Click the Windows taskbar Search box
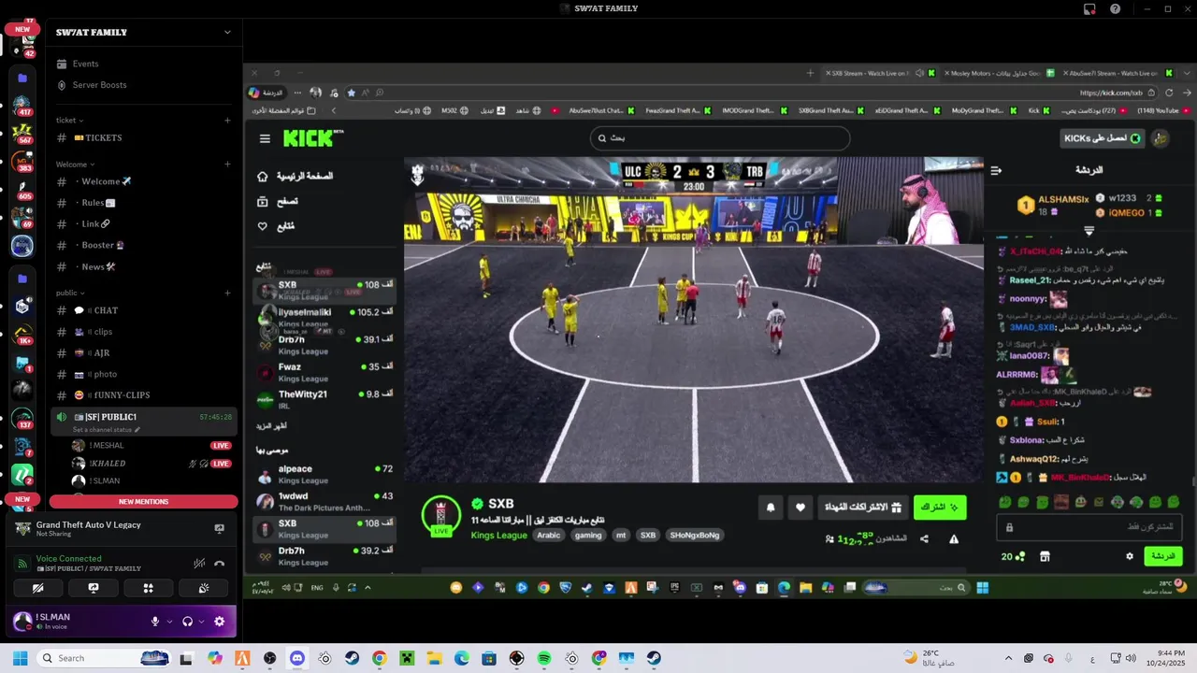This screenshot has width=1197, height=673. [x=105, y=658]
